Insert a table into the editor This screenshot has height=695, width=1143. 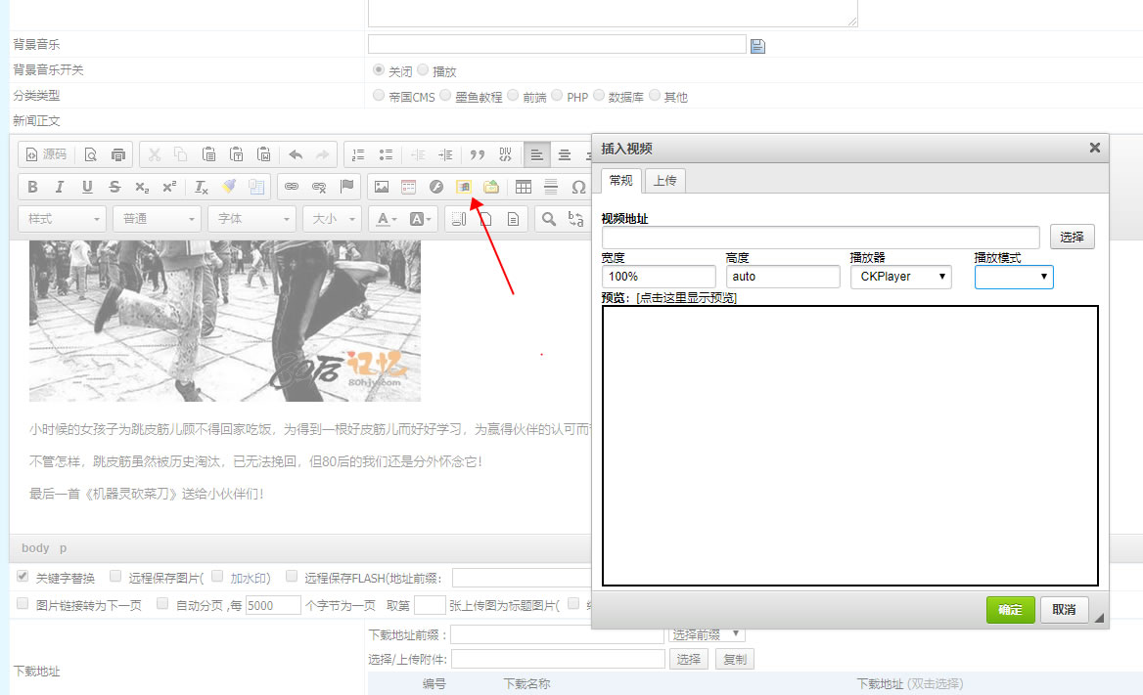coord(524,186)
